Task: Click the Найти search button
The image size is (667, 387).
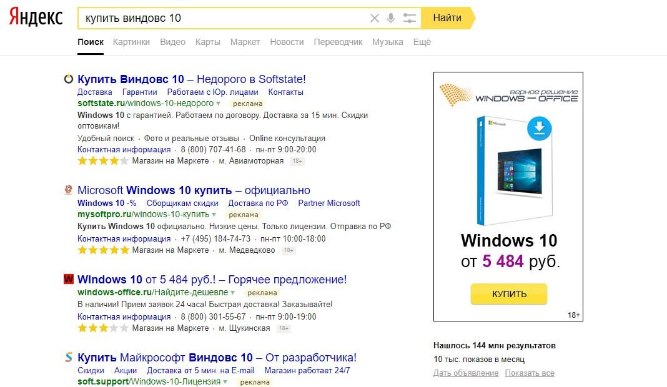Action: coord(447,18)
